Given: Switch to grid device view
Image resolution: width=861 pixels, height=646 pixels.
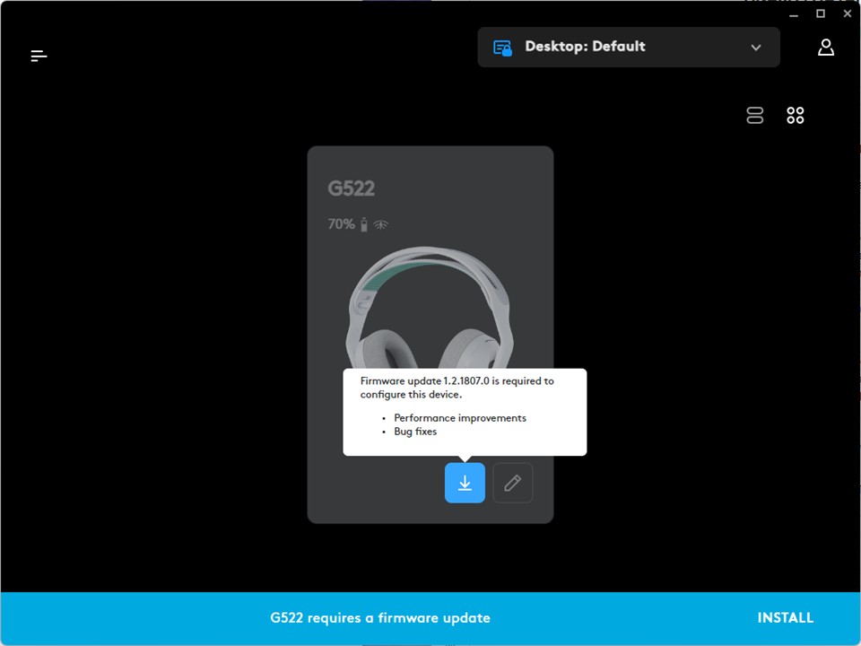Looking at the screenshot, I should coord(795,116).
